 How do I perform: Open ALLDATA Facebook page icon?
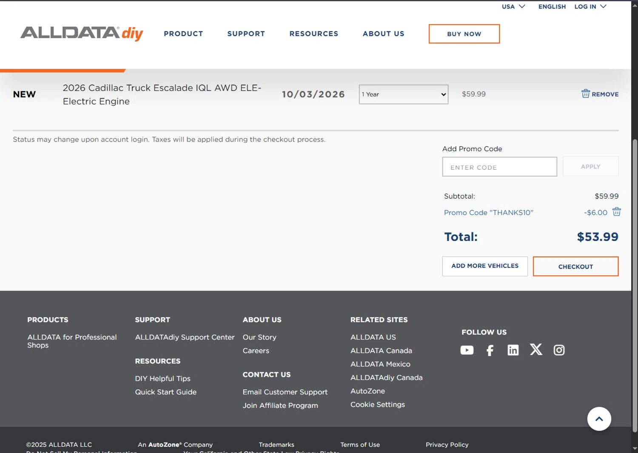490,350
